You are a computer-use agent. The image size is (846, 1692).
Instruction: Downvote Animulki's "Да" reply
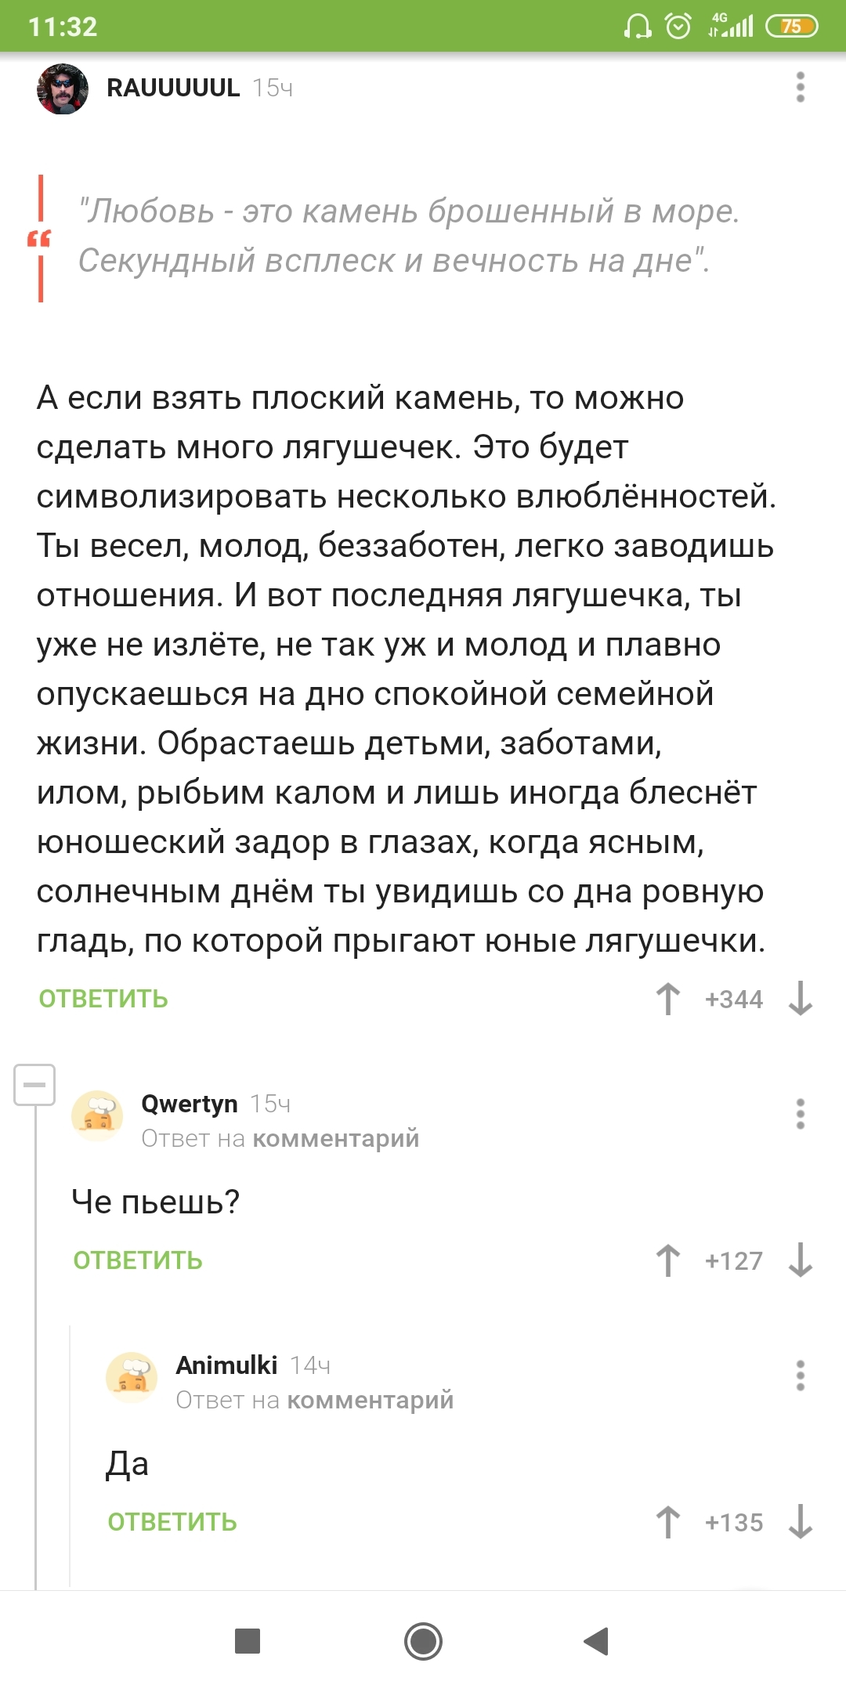[801, 1522]
